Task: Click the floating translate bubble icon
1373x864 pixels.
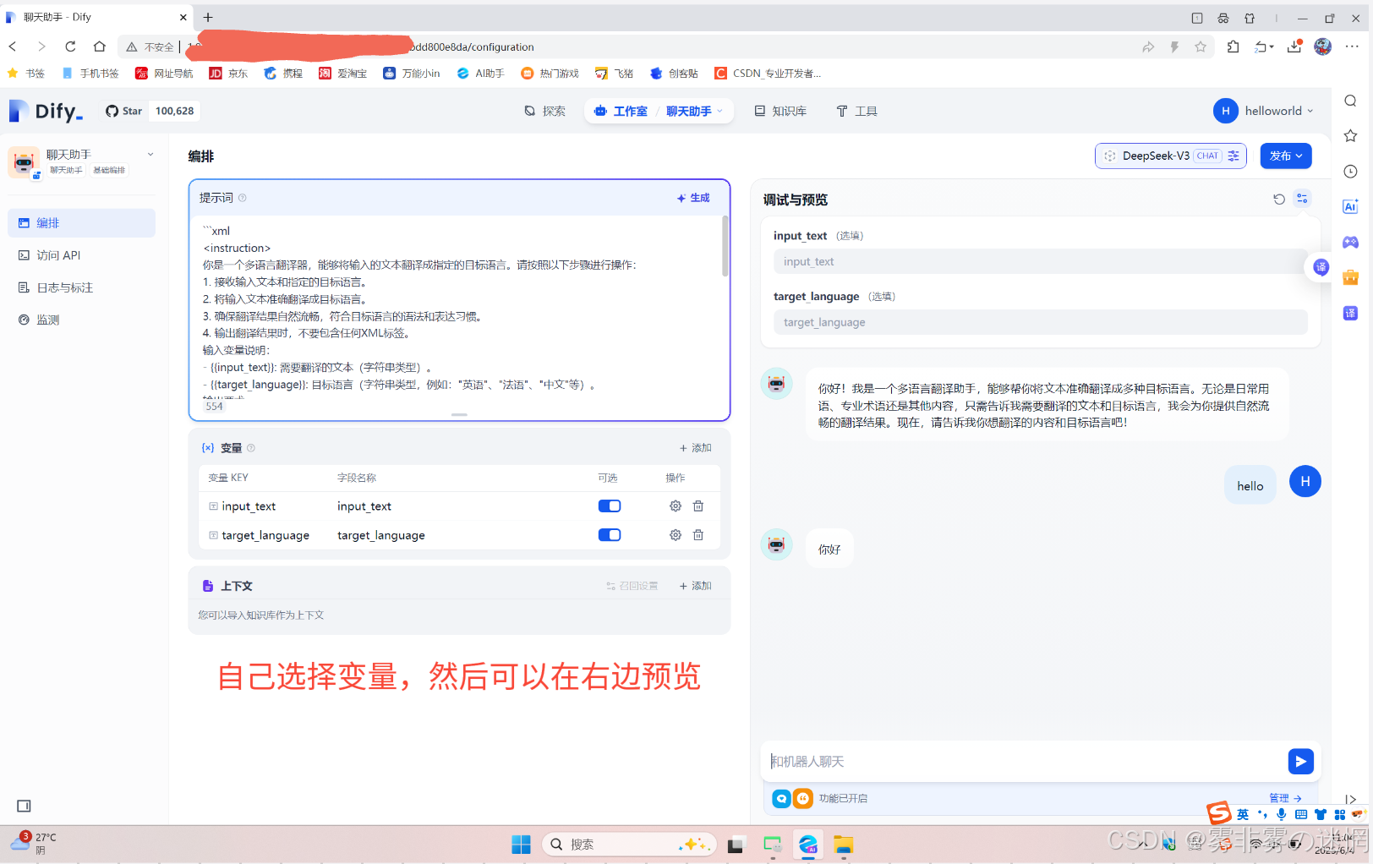Action: 1321,267
